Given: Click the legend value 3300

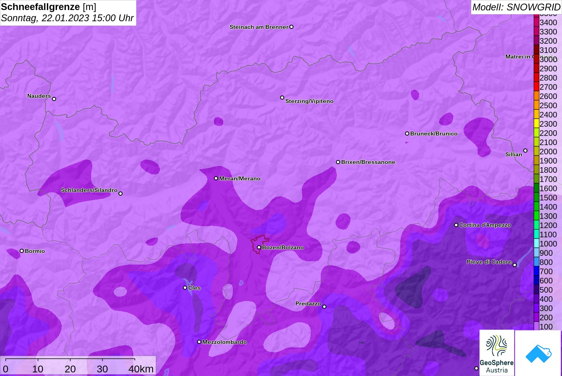Looking at the screenshot, I should [x=548, y=32].
